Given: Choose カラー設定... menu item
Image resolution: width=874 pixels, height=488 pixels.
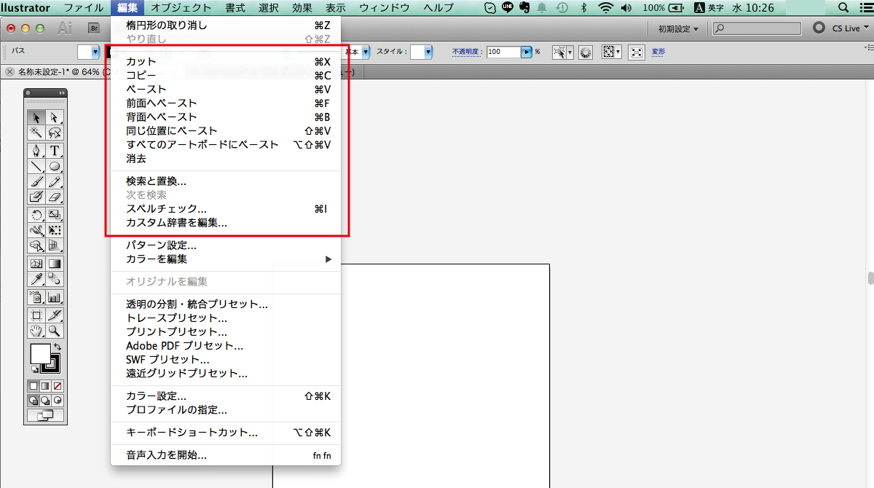Looking at the screenshot, I should pyautogui.click(x=226, y=396).
